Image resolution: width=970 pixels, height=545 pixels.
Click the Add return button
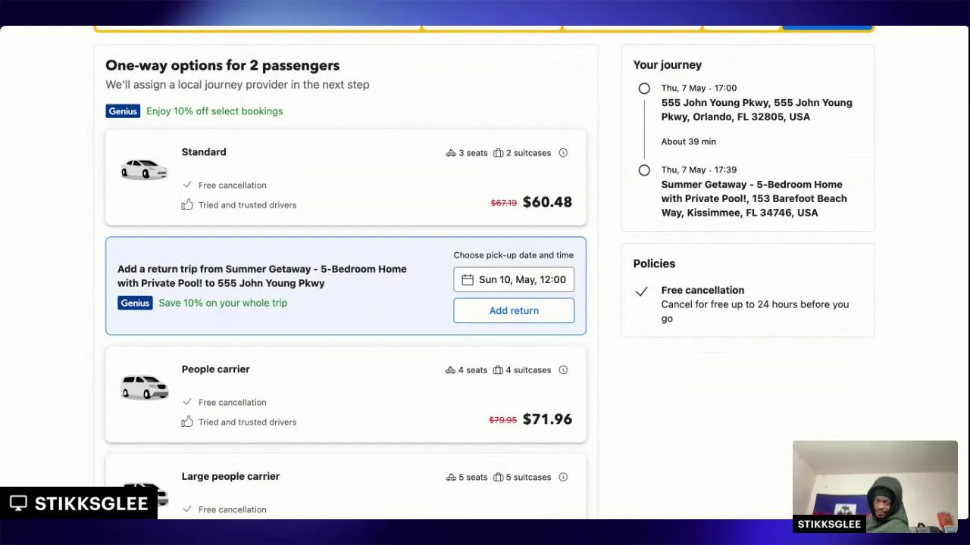pos(514,310)
